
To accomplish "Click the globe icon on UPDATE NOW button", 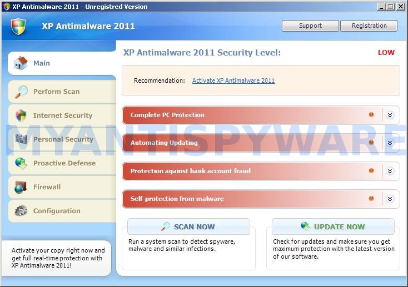I will tap(305, 226).
